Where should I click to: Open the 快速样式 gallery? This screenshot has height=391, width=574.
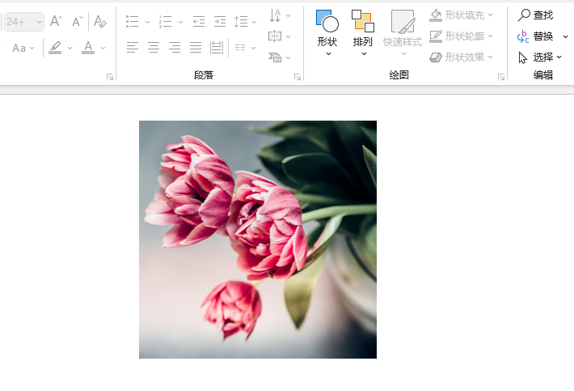403,33
